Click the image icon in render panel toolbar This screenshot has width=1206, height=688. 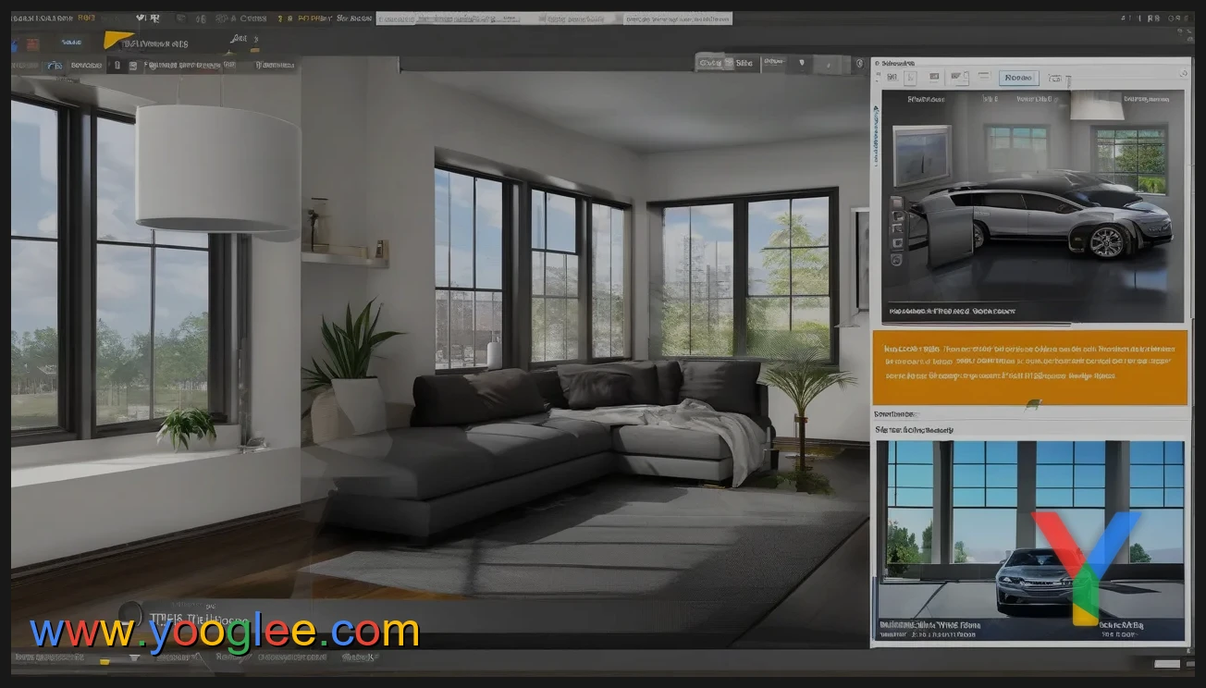(x=933, y=79)
